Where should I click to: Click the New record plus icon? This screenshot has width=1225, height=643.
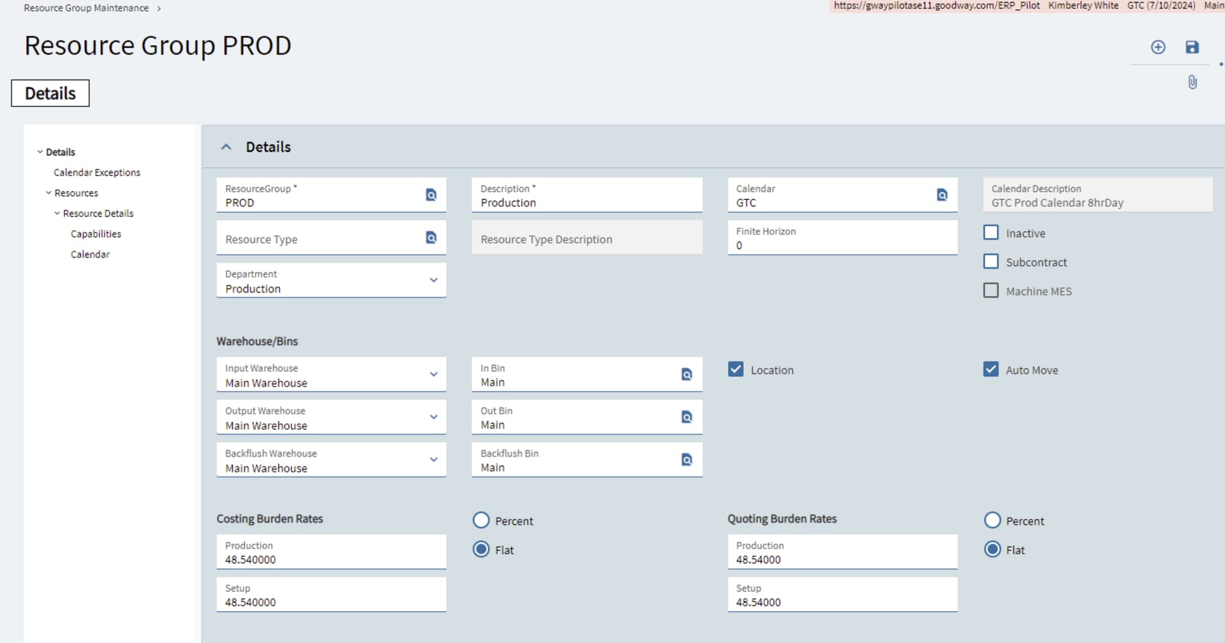pos(1157,47)
